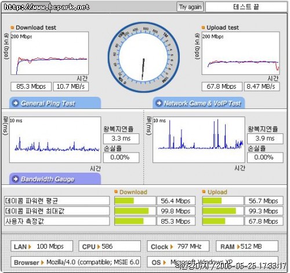The width and height of the screenshot is (290, 273).
Task: Click the 56.7 Mbps upload progress bar
Action: 223,201
